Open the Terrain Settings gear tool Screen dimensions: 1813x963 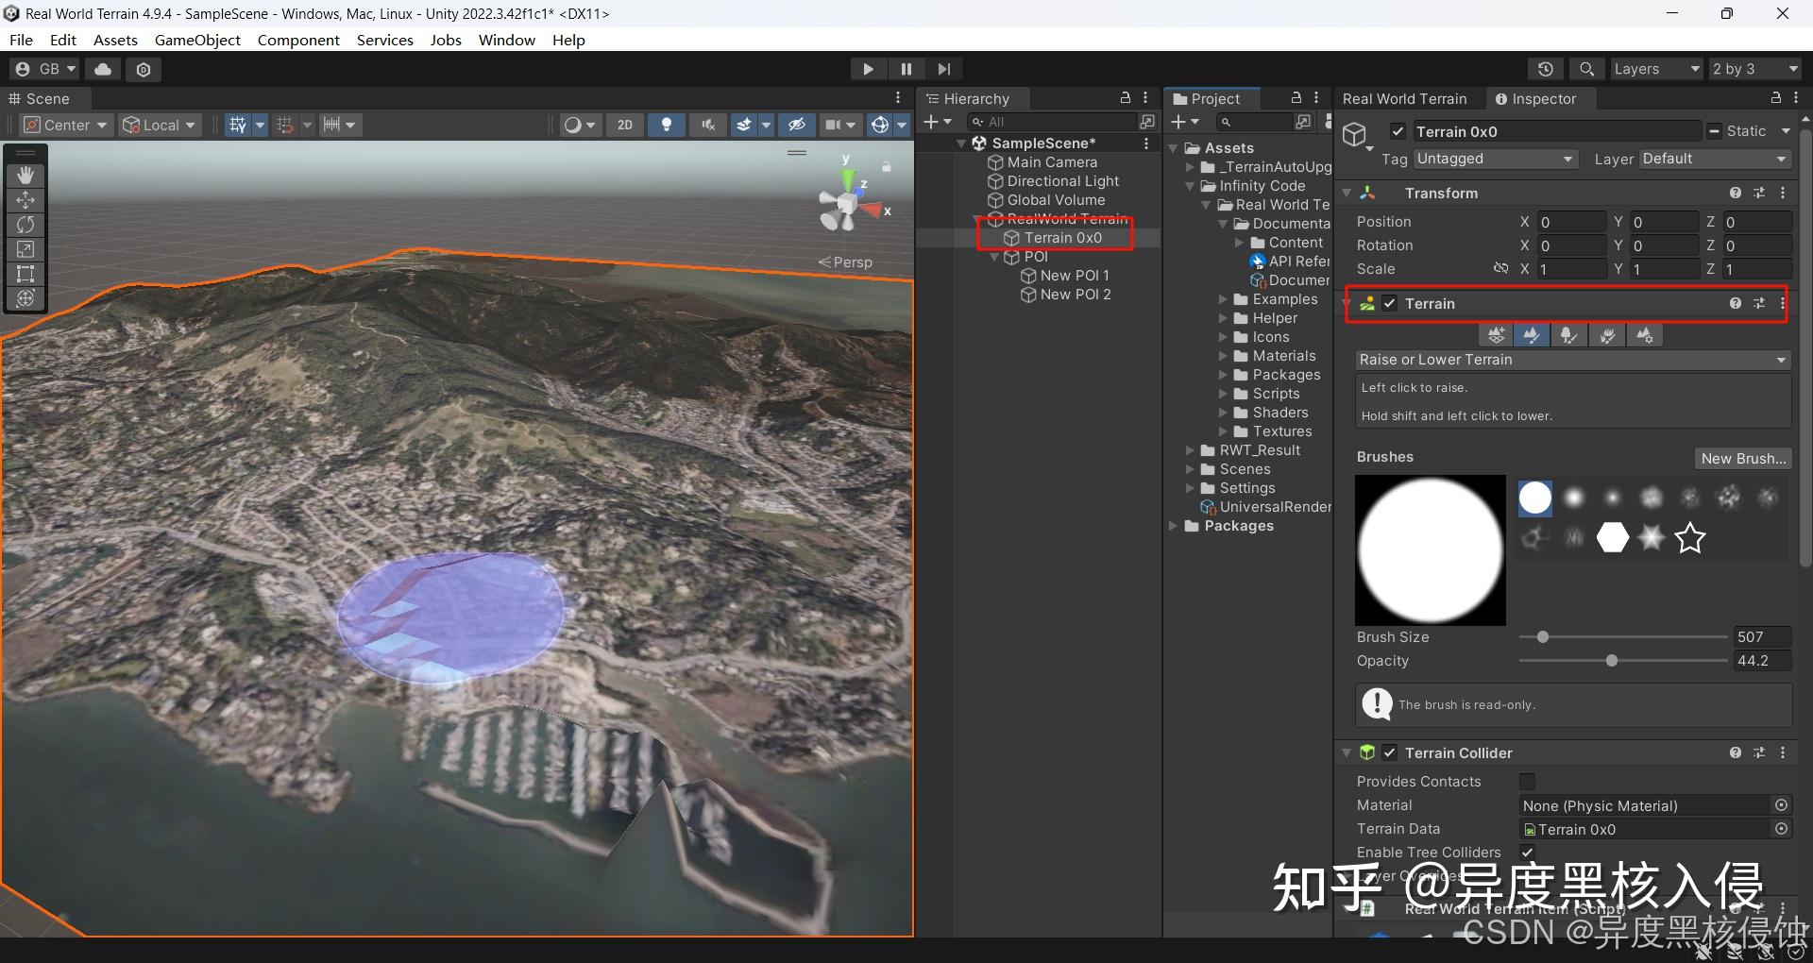1645,334
